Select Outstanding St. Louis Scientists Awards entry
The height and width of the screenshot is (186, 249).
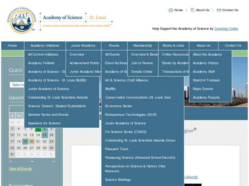coord(58,97)
